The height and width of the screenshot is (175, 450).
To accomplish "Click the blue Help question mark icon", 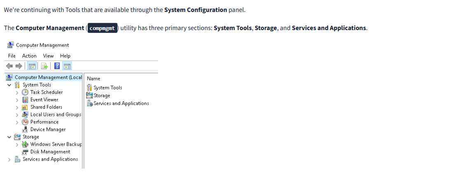I will (57, 66).
